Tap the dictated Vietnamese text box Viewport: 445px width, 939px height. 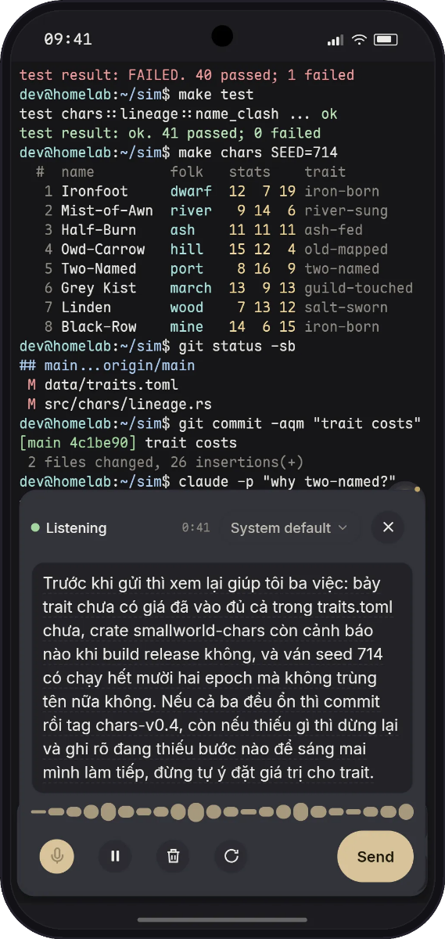[x=222, y=678]
